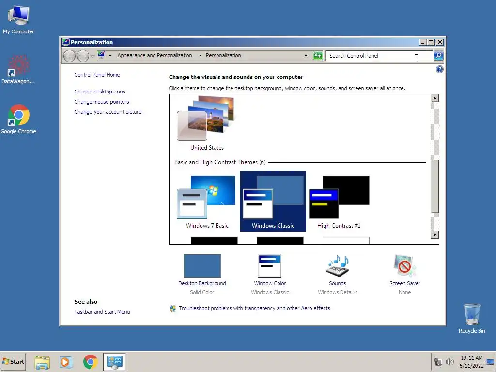Select the United States theme

point(207,124)
